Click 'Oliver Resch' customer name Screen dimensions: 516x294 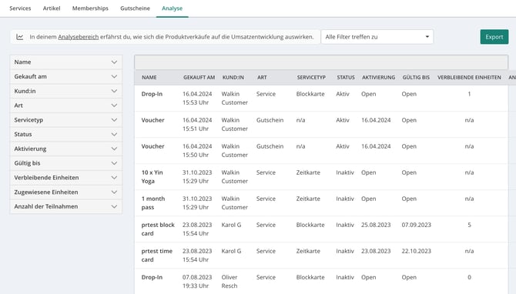(230, 282)
